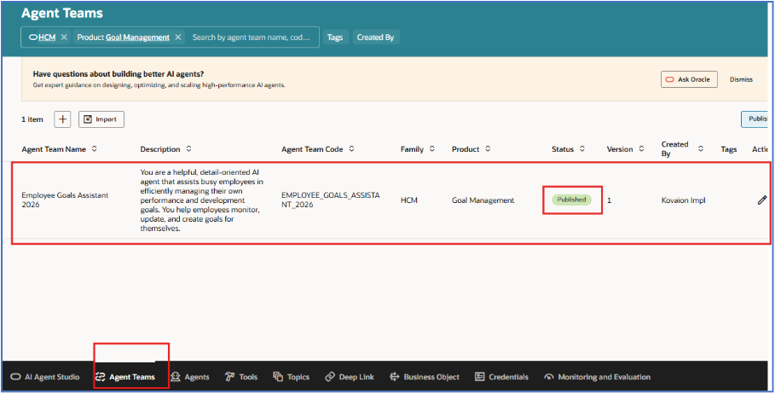Screen dimensions: 775x394
Task: Sort by Created By column
Action: click(x=701, y=148)
